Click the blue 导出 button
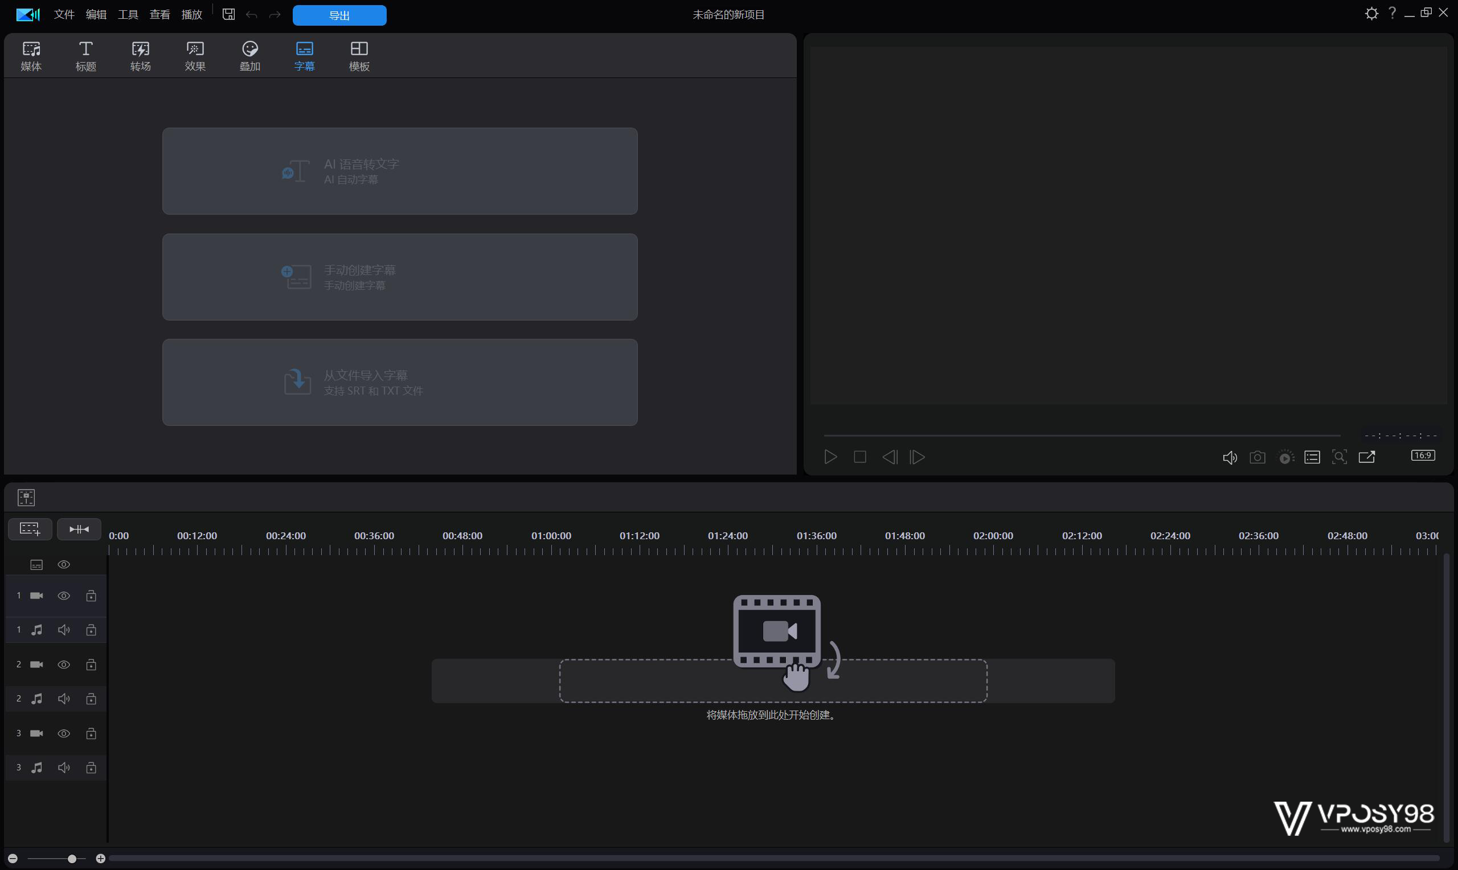1458x870 pixels. (339, 15)
